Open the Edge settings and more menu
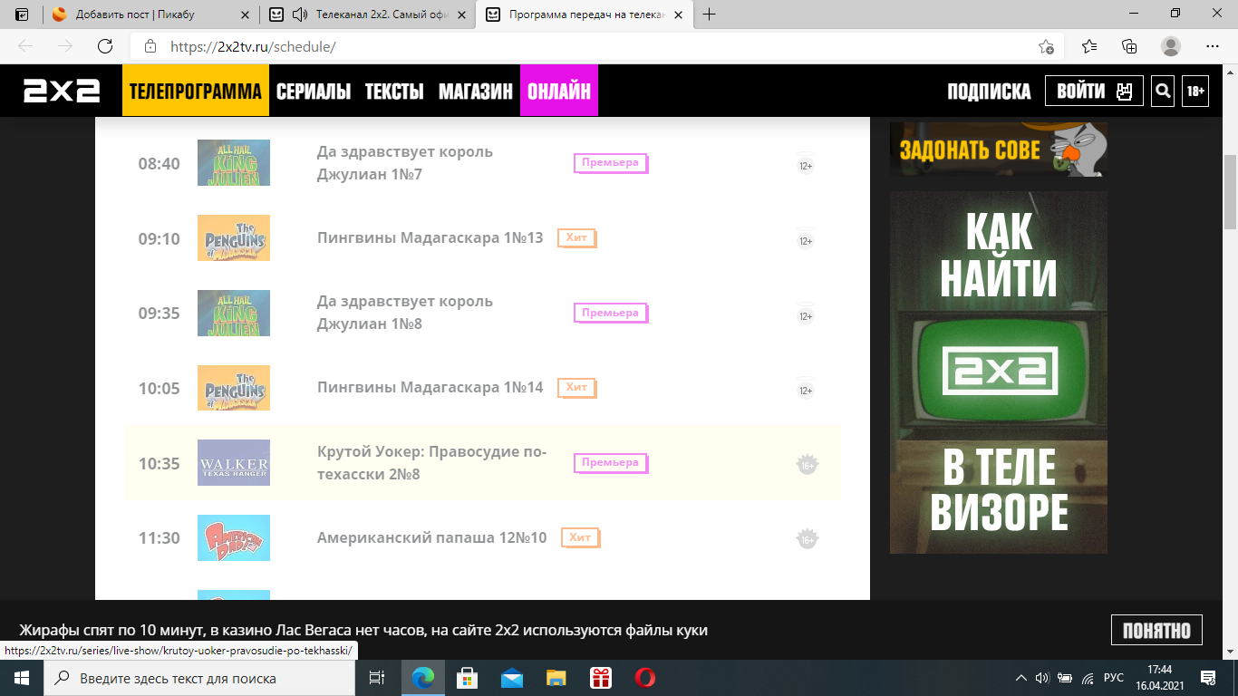 pyautogui.click(x=1213, y=46)
